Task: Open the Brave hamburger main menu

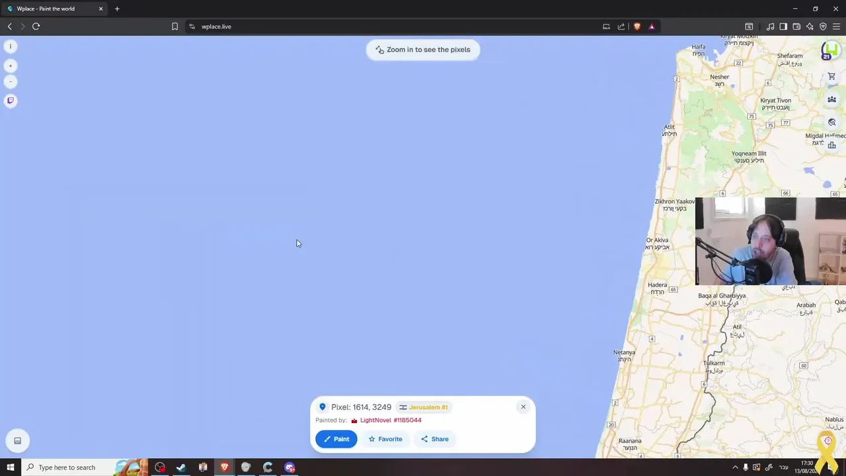Action: [836, 26]
